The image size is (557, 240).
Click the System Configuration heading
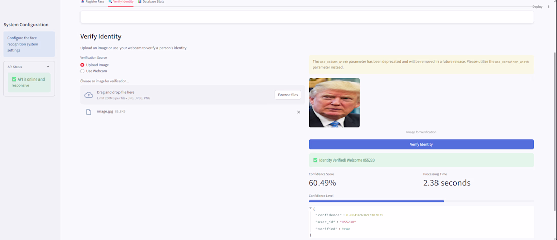pos(26,25)
